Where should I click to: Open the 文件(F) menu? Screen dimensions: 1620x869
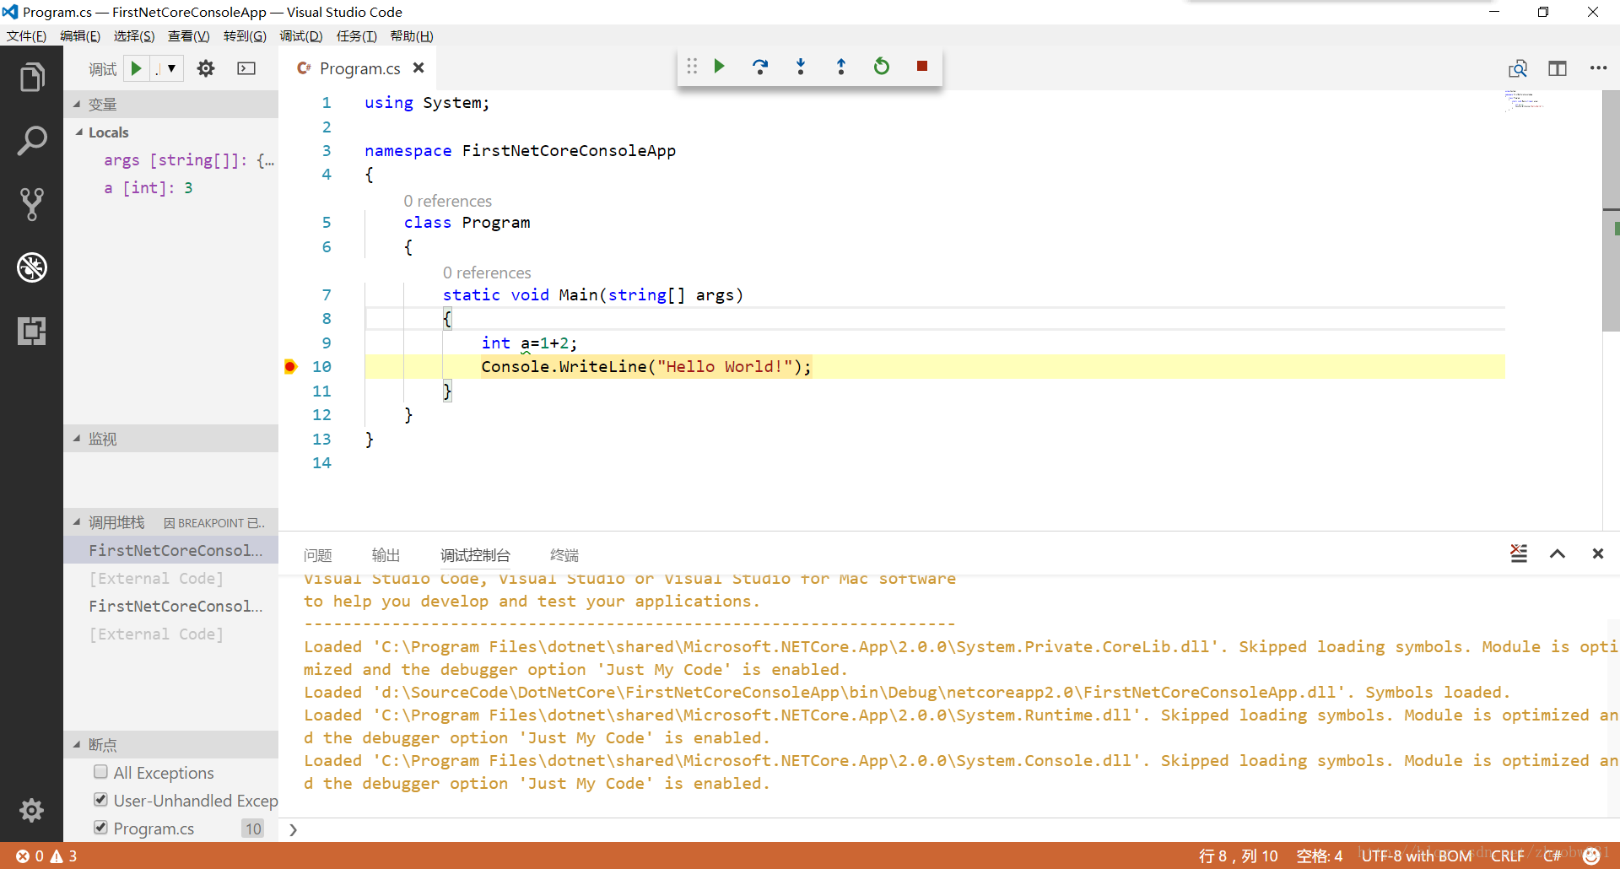coord(26,35)
